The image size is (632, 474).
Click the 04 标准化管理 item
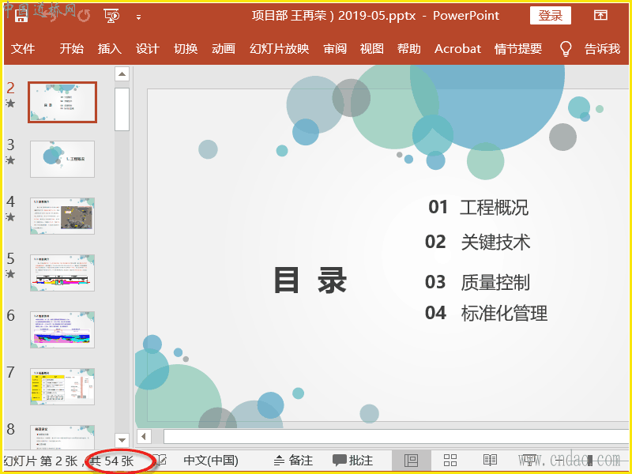pyautogui.click(x=486, y=313)
